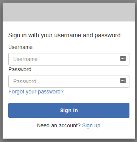Create an account via Sign up

pos(91,125)
